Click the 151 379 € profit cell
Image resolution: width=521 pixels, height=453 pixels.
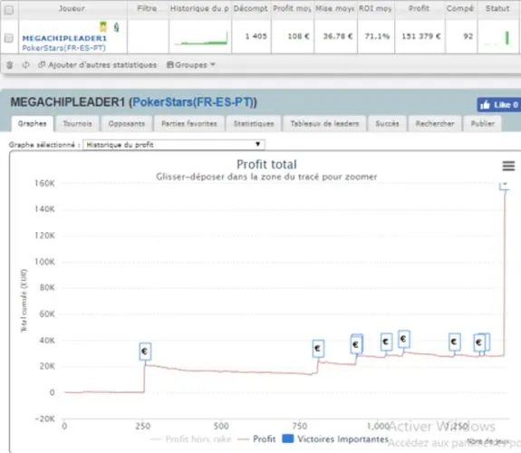[x=421, y=36]
